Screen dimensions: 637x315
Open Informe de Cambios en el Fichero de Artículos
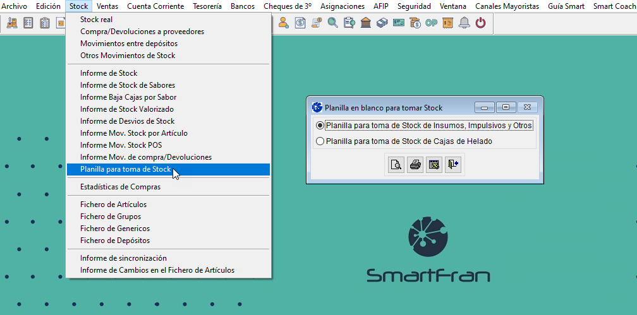[168, 270]
